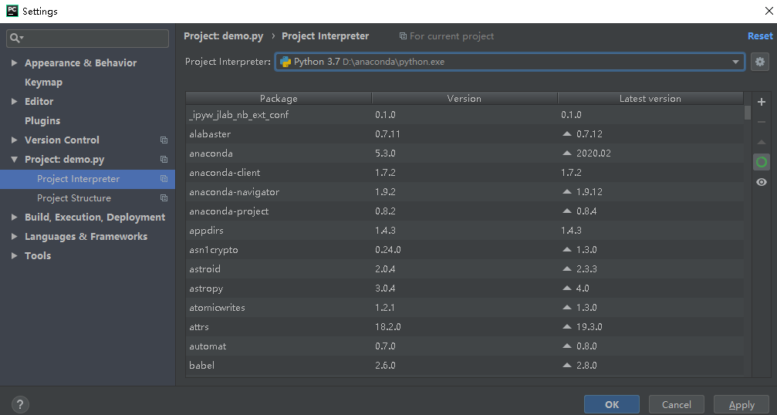The height and width of the screenshot is (415, 777).
Task: Open the Project Interpreter dropdown arrow
Action: click(735, 62)
